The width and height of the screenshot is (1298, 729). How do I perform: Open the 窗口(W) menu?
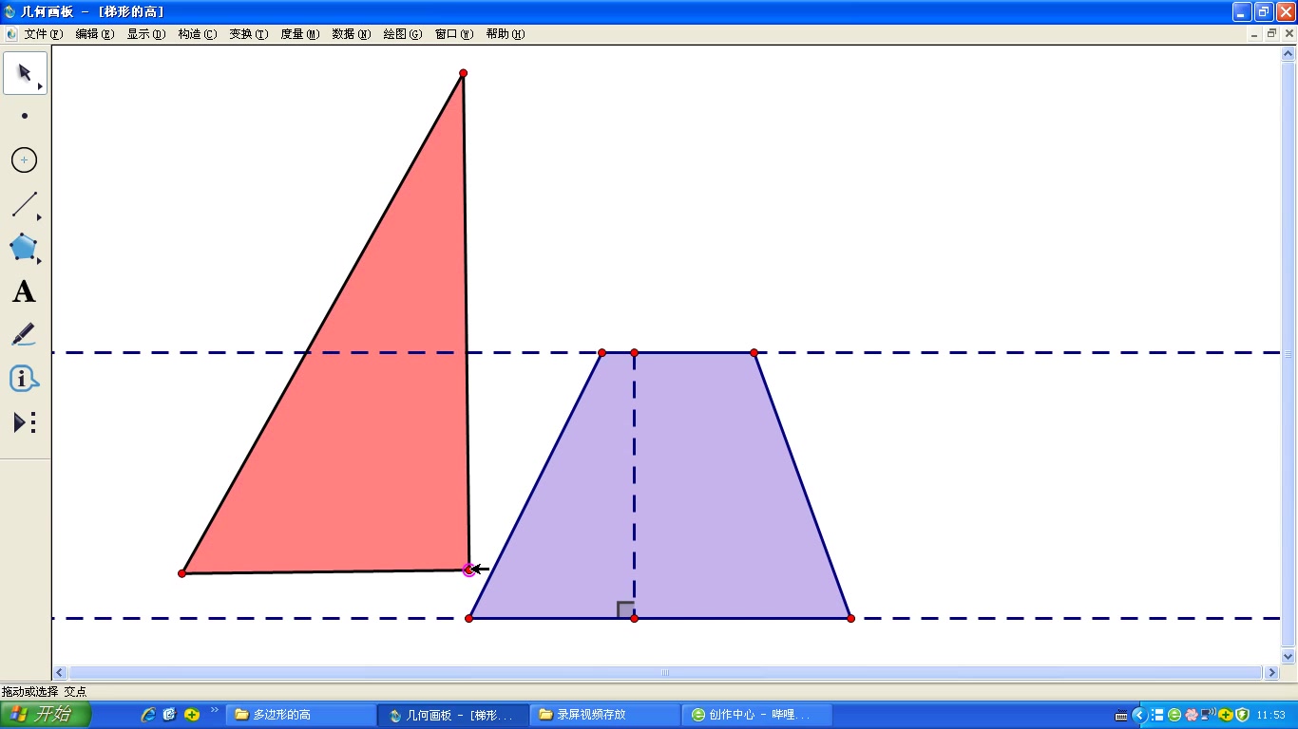point(454,34)
